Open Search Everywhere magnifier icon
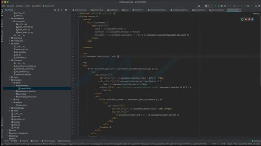This screenshot has width=261, height=146. [x=256, y=6]
